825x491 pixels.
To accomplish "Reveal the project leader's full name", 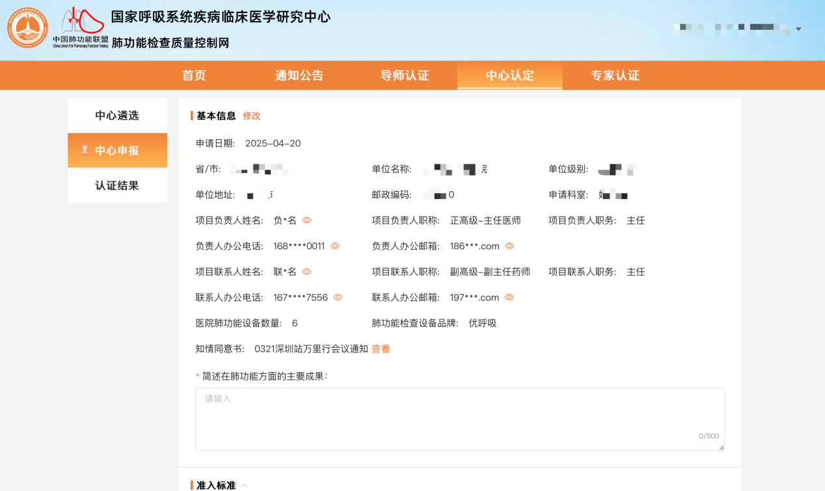I will pyautogui.click(x=306, y=220).
